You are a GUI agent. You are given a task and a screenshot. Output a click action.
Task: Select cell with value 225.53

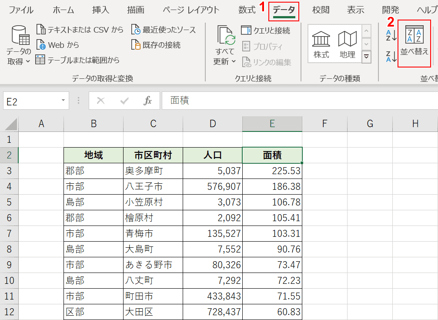(x=272, y=171)
